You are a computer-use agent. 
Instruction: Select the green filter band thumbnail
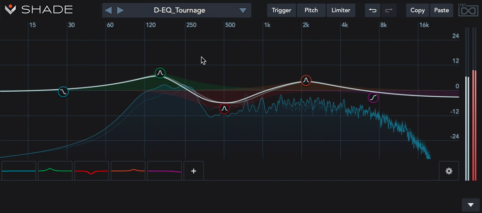(55, 171)
